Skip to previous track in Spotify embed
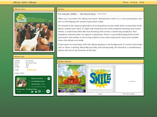Image resolution: width=157 pixels, height=117 pixels. click(32, 92)
